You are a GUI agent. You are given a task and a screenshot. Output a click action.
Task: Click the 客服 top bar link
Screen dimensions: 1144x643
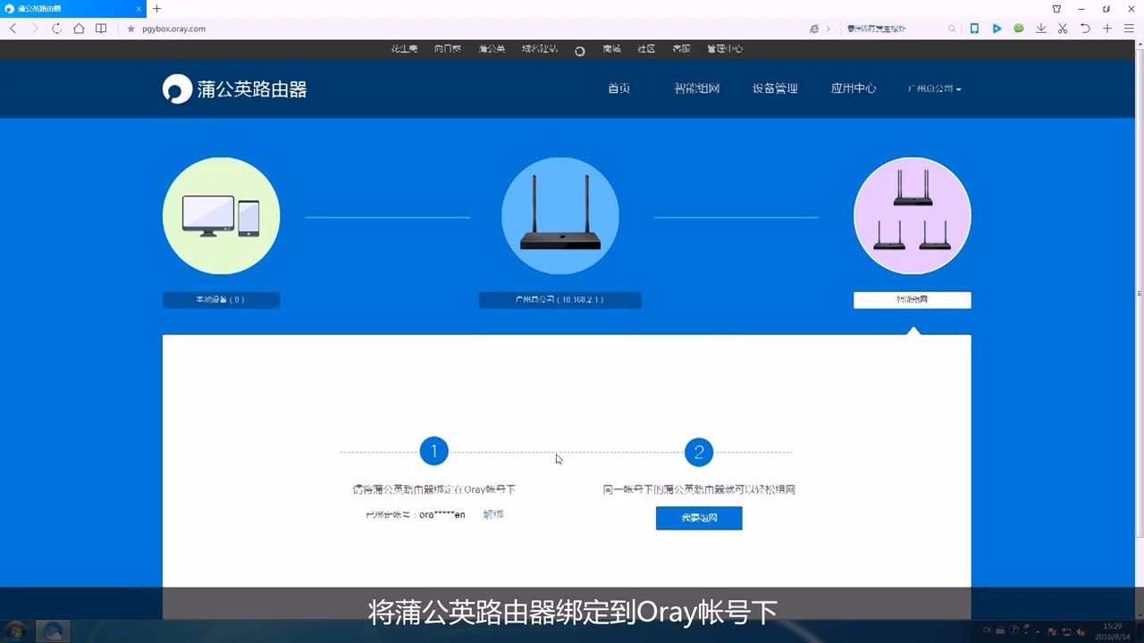coord(681,49)
